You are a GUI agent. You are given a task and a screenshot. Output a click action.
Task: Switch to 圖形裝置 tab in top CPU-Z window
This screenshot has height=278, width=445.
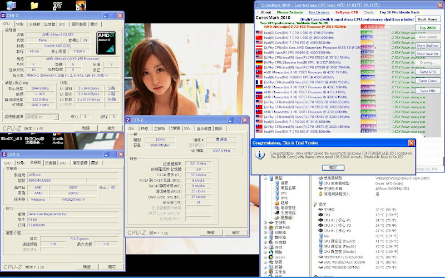point(79,24)
